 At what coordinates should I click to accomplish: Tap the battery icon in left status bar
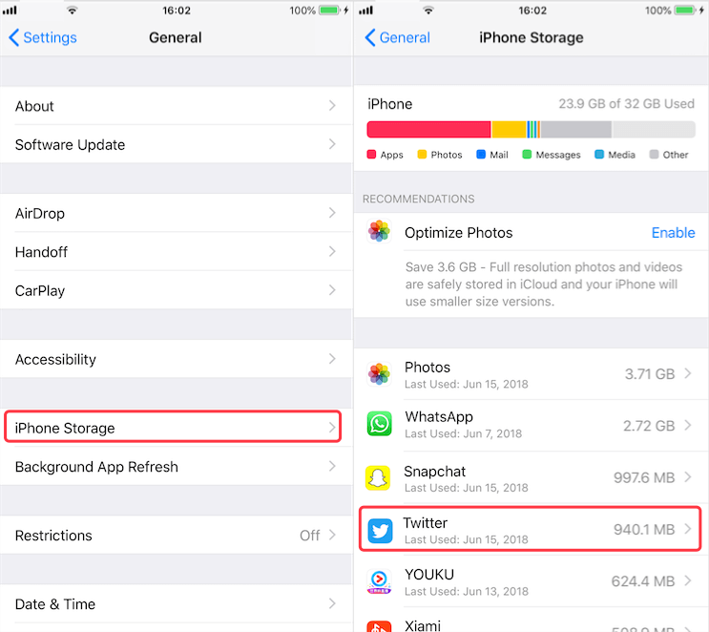(x=329, y=10)
